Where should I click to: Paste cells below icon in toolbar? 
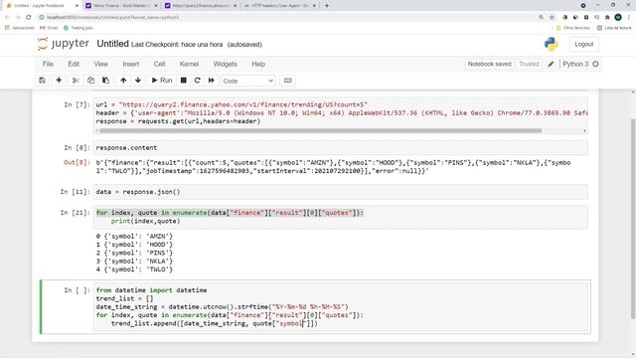pyautogui.click(x=106, y=81)
